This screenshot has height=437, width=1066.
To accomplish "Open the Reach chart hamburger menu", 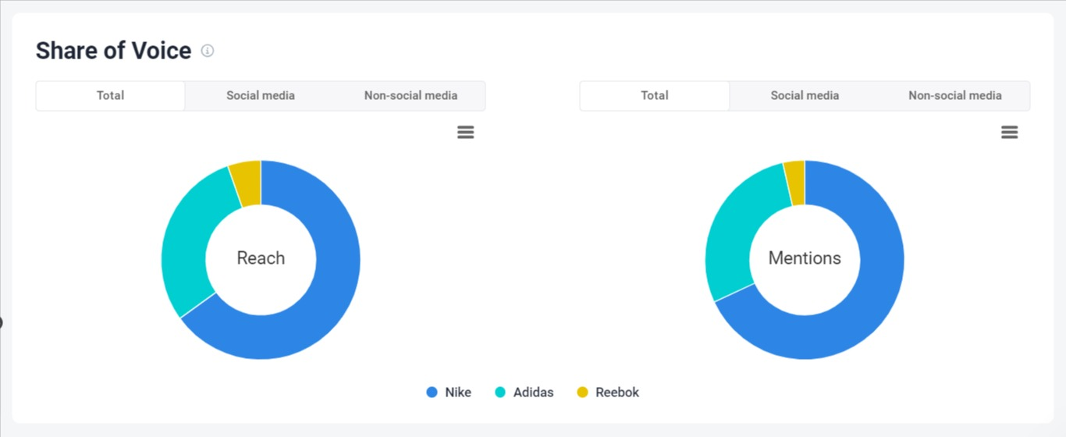I will [466, 133].
